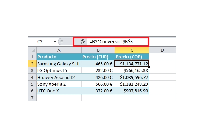
Task: Click the Producto header cell
Action: click(59, 57)
